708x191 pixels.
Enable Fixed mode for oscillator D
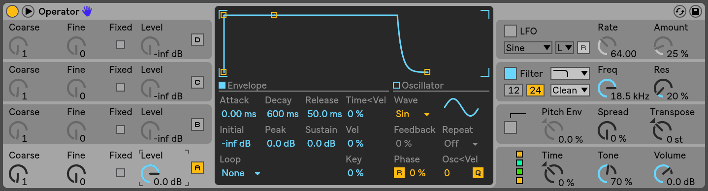(x=120, y=45)
